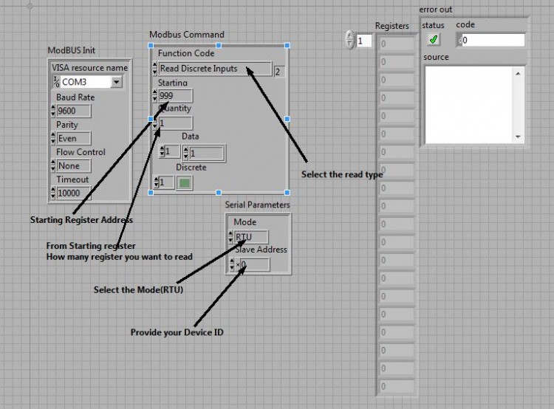Open the Read Discrete Inputs function code selector
The image size is (554, 409).
point(215,69)
